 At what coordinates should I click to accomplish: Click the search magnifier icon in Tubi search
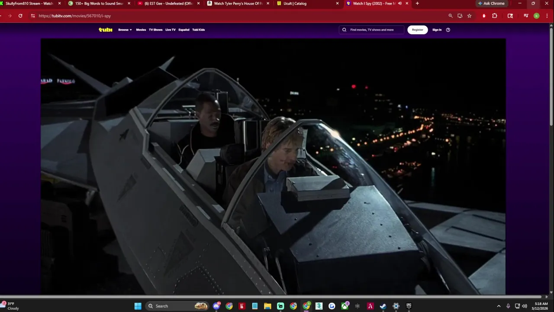point(345,30)
